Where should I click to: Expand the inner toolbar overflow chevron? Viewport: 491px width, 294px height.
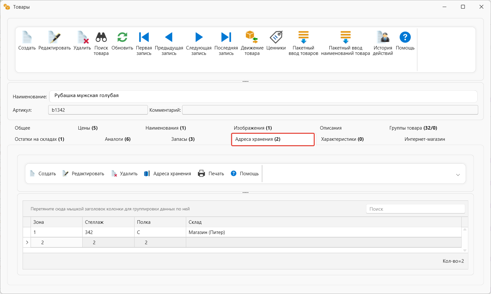click(x=458, y=175)
